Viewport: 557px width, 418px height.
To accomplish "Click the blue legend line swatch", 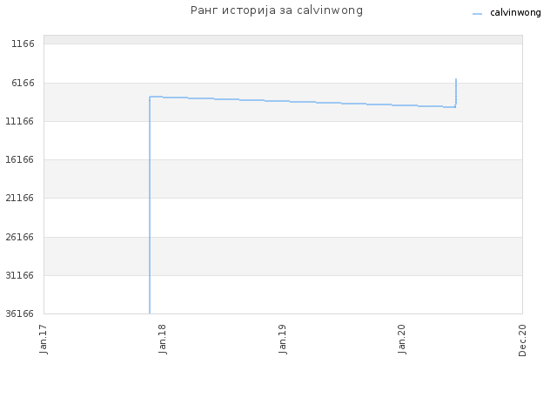I will tap(477, 14).
